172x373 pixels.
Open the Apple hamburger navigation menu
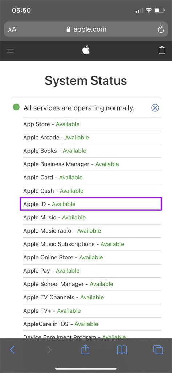(10, 51)
